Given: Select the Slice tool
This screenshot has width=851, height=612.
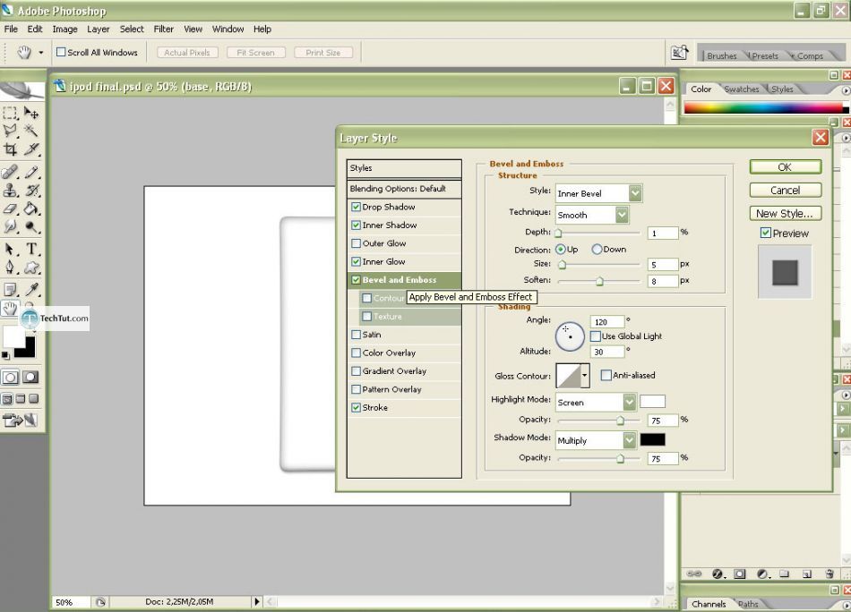Looking at the screenshot, I should [31, 149].
